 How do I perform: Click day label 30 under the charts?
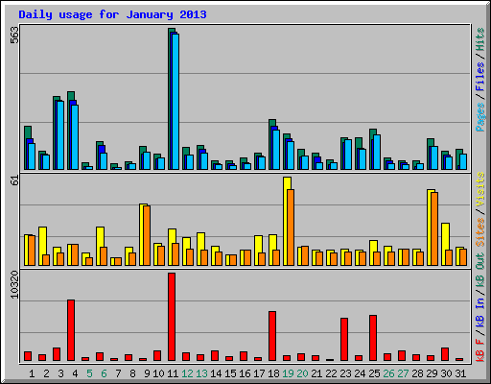point(446,373)
